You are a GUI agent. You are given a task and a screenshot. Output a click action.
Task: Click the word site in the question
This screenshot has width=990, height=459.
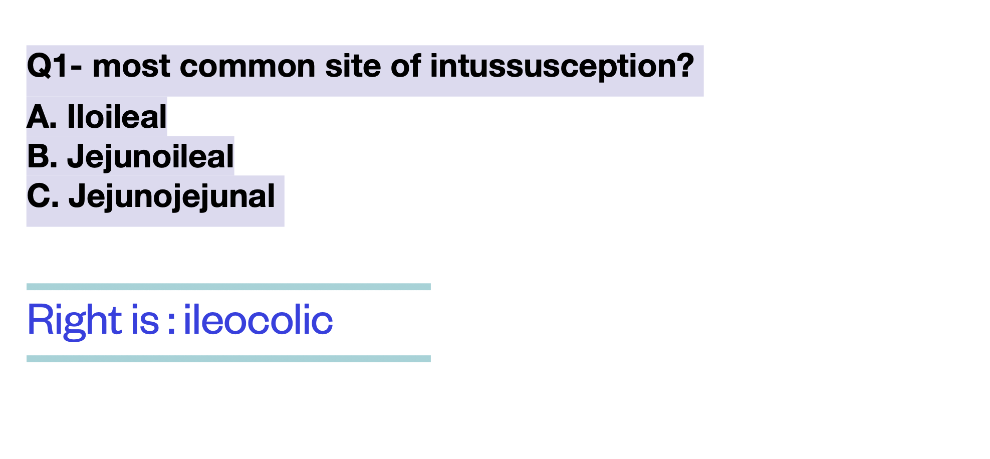[x=353, y=66]
